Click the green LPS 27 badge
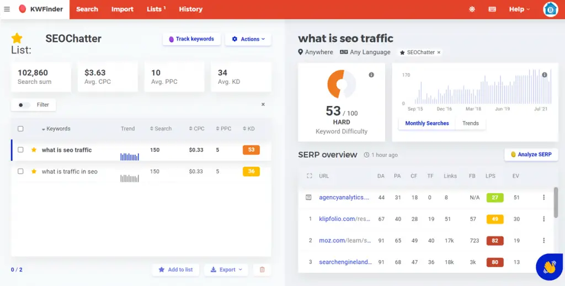Image resolution: width=565 pixels, height=286 pixels. tap(495, 197)
